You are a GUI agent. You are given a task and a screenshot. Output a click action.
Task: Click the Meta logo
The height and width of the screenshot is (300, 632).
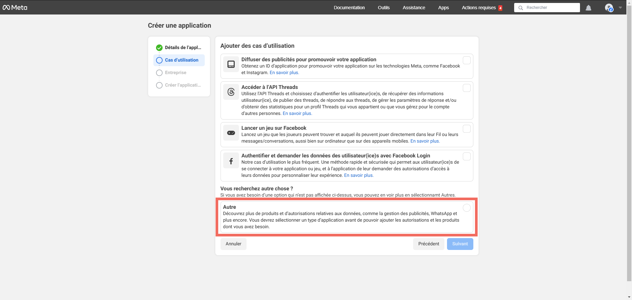point(15,8)
